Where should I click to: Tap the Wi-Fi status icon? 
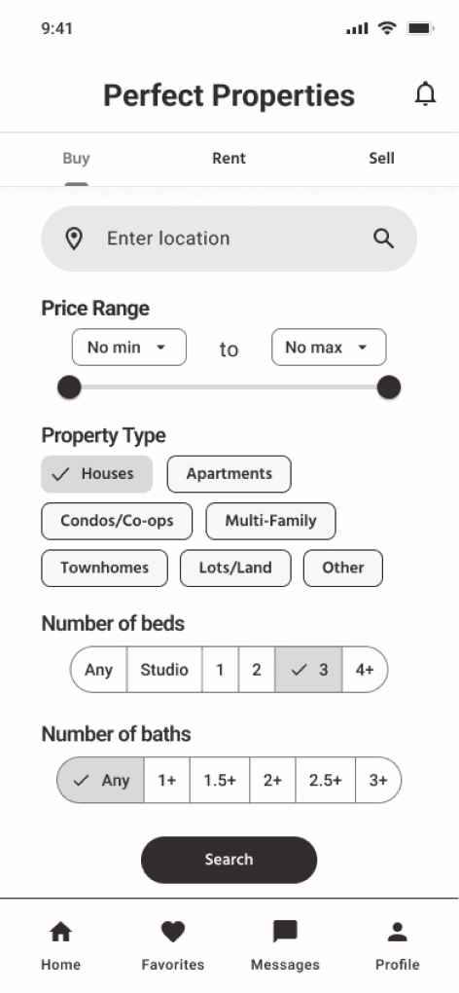point(386,28)
